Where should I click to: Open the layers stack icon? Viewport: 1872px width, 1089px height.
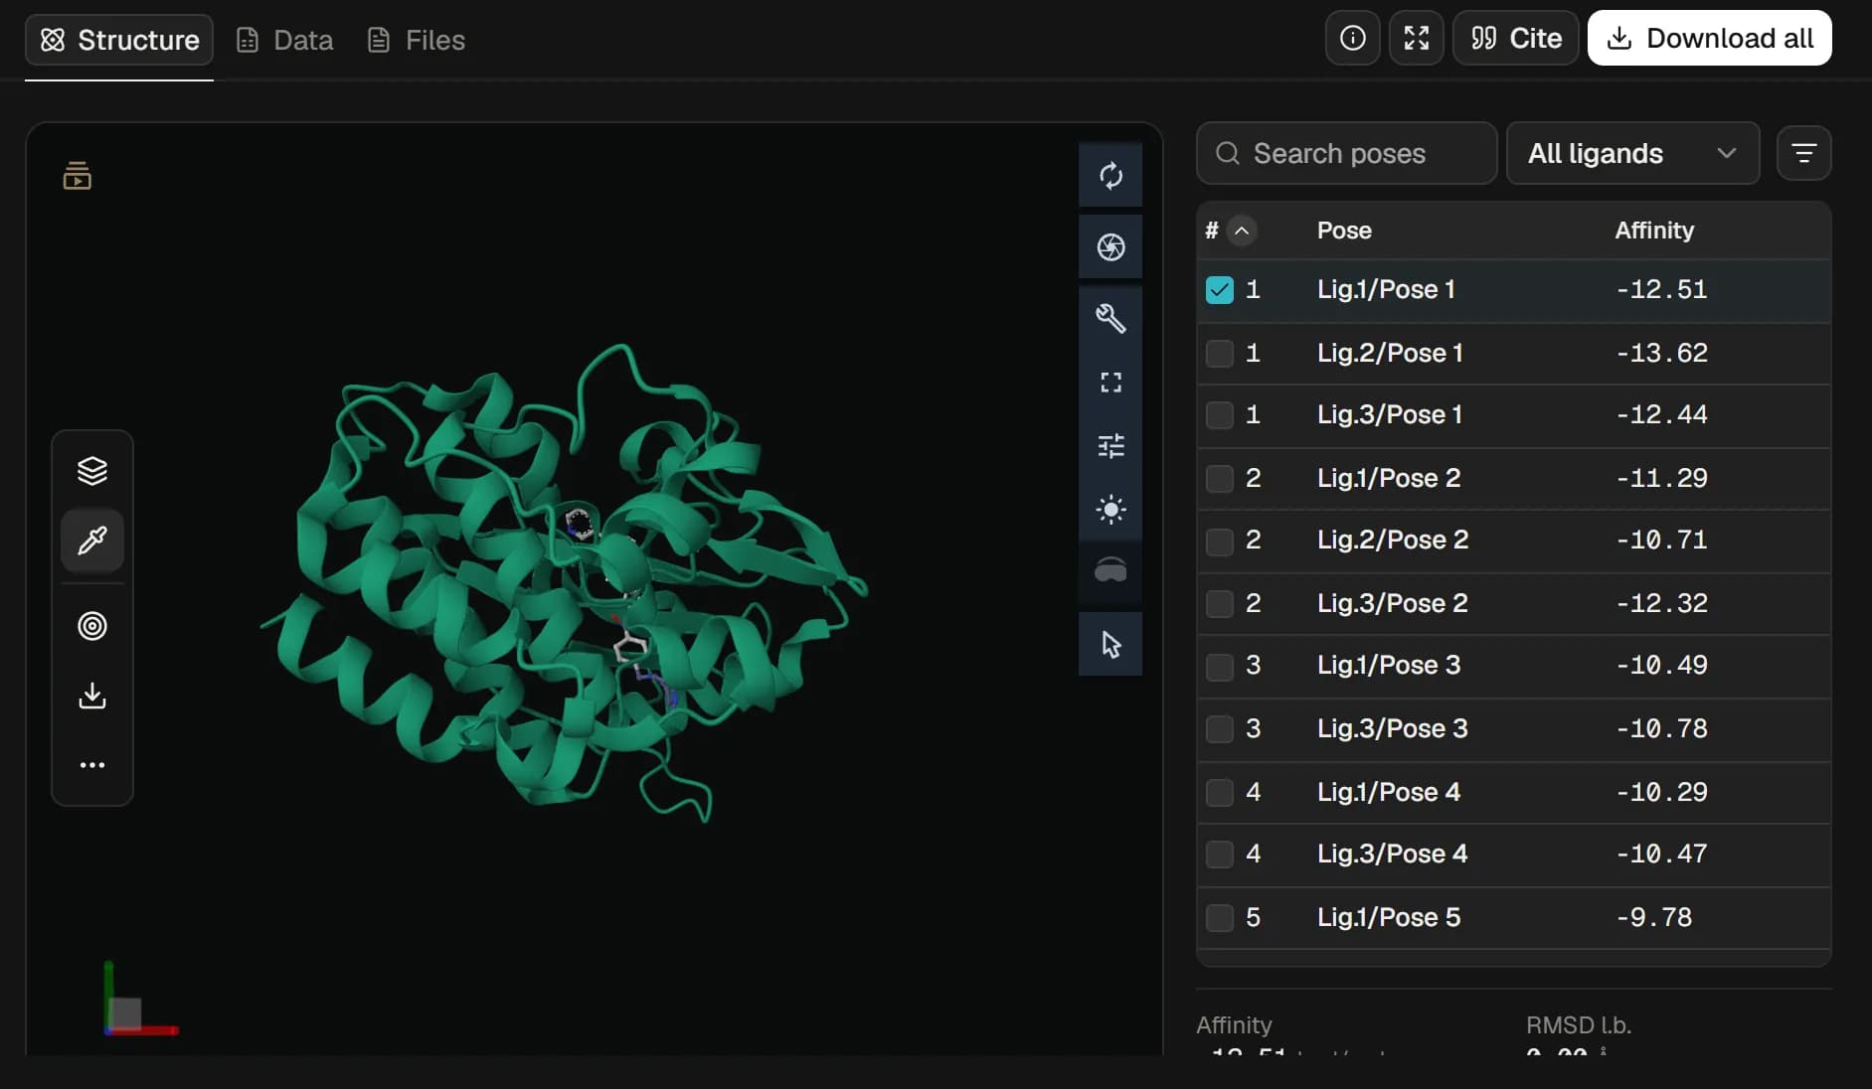92,470
